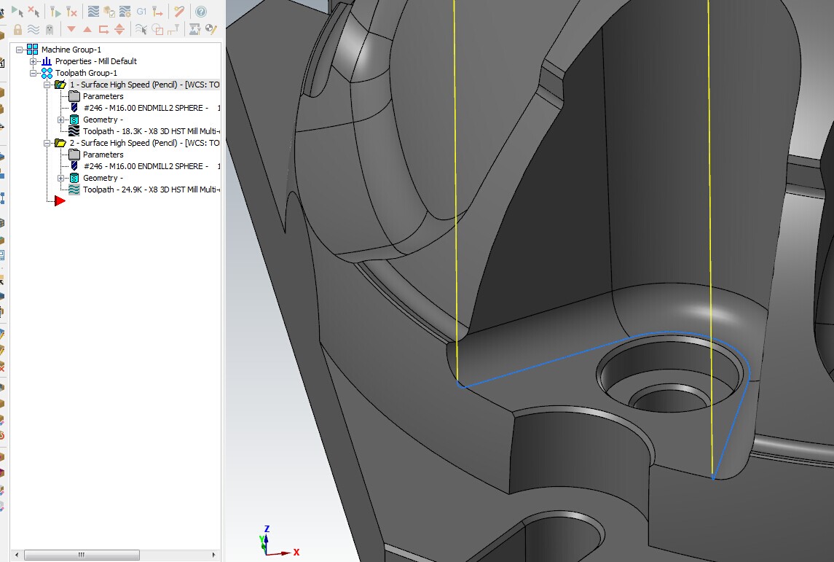Click the horizontal scrollbar thumb
The height and width of the screenshot is (562, 834).
[x=82, y=555]
